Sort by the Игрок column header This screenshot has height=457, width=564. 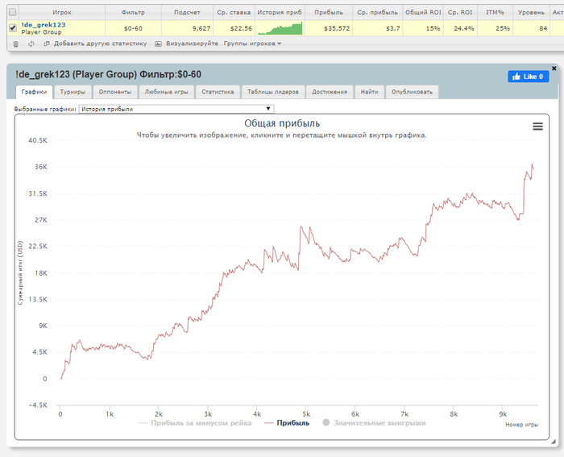(62, 12)
